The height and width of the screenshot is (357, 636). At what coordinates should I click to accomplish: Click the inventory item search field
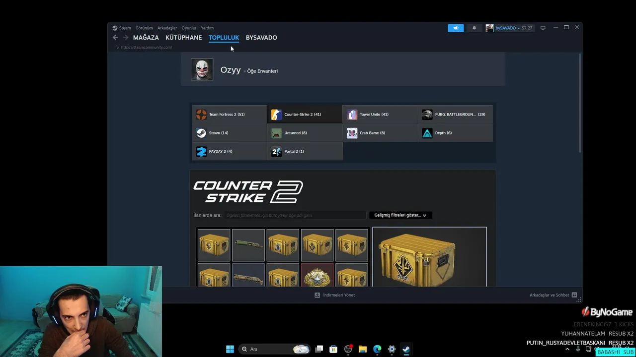click(x=295, y=215)
